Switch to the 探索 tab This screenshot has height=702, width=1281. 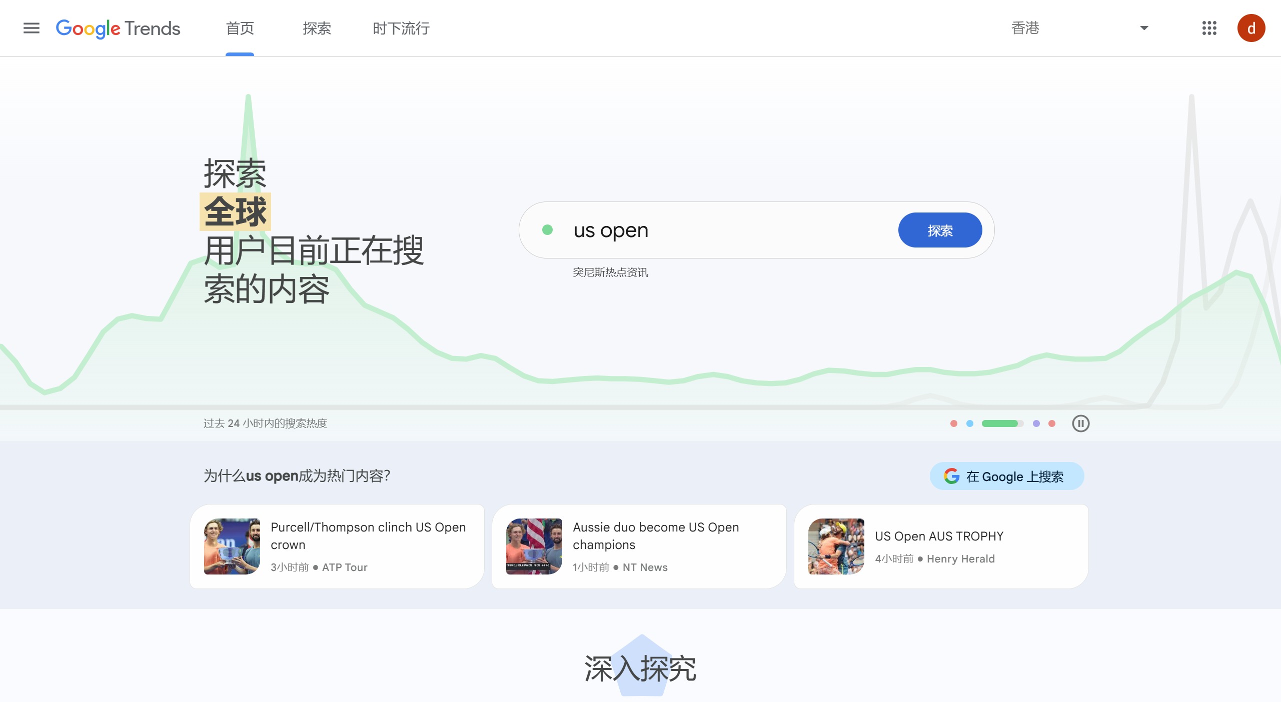(x=317, y=28)
